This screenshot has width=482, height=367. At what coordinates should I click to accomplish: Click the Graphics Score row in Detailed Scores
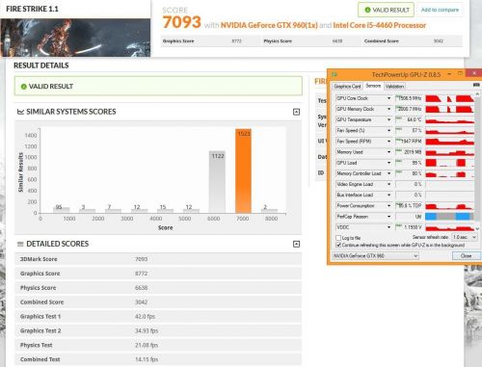[158, 274]
